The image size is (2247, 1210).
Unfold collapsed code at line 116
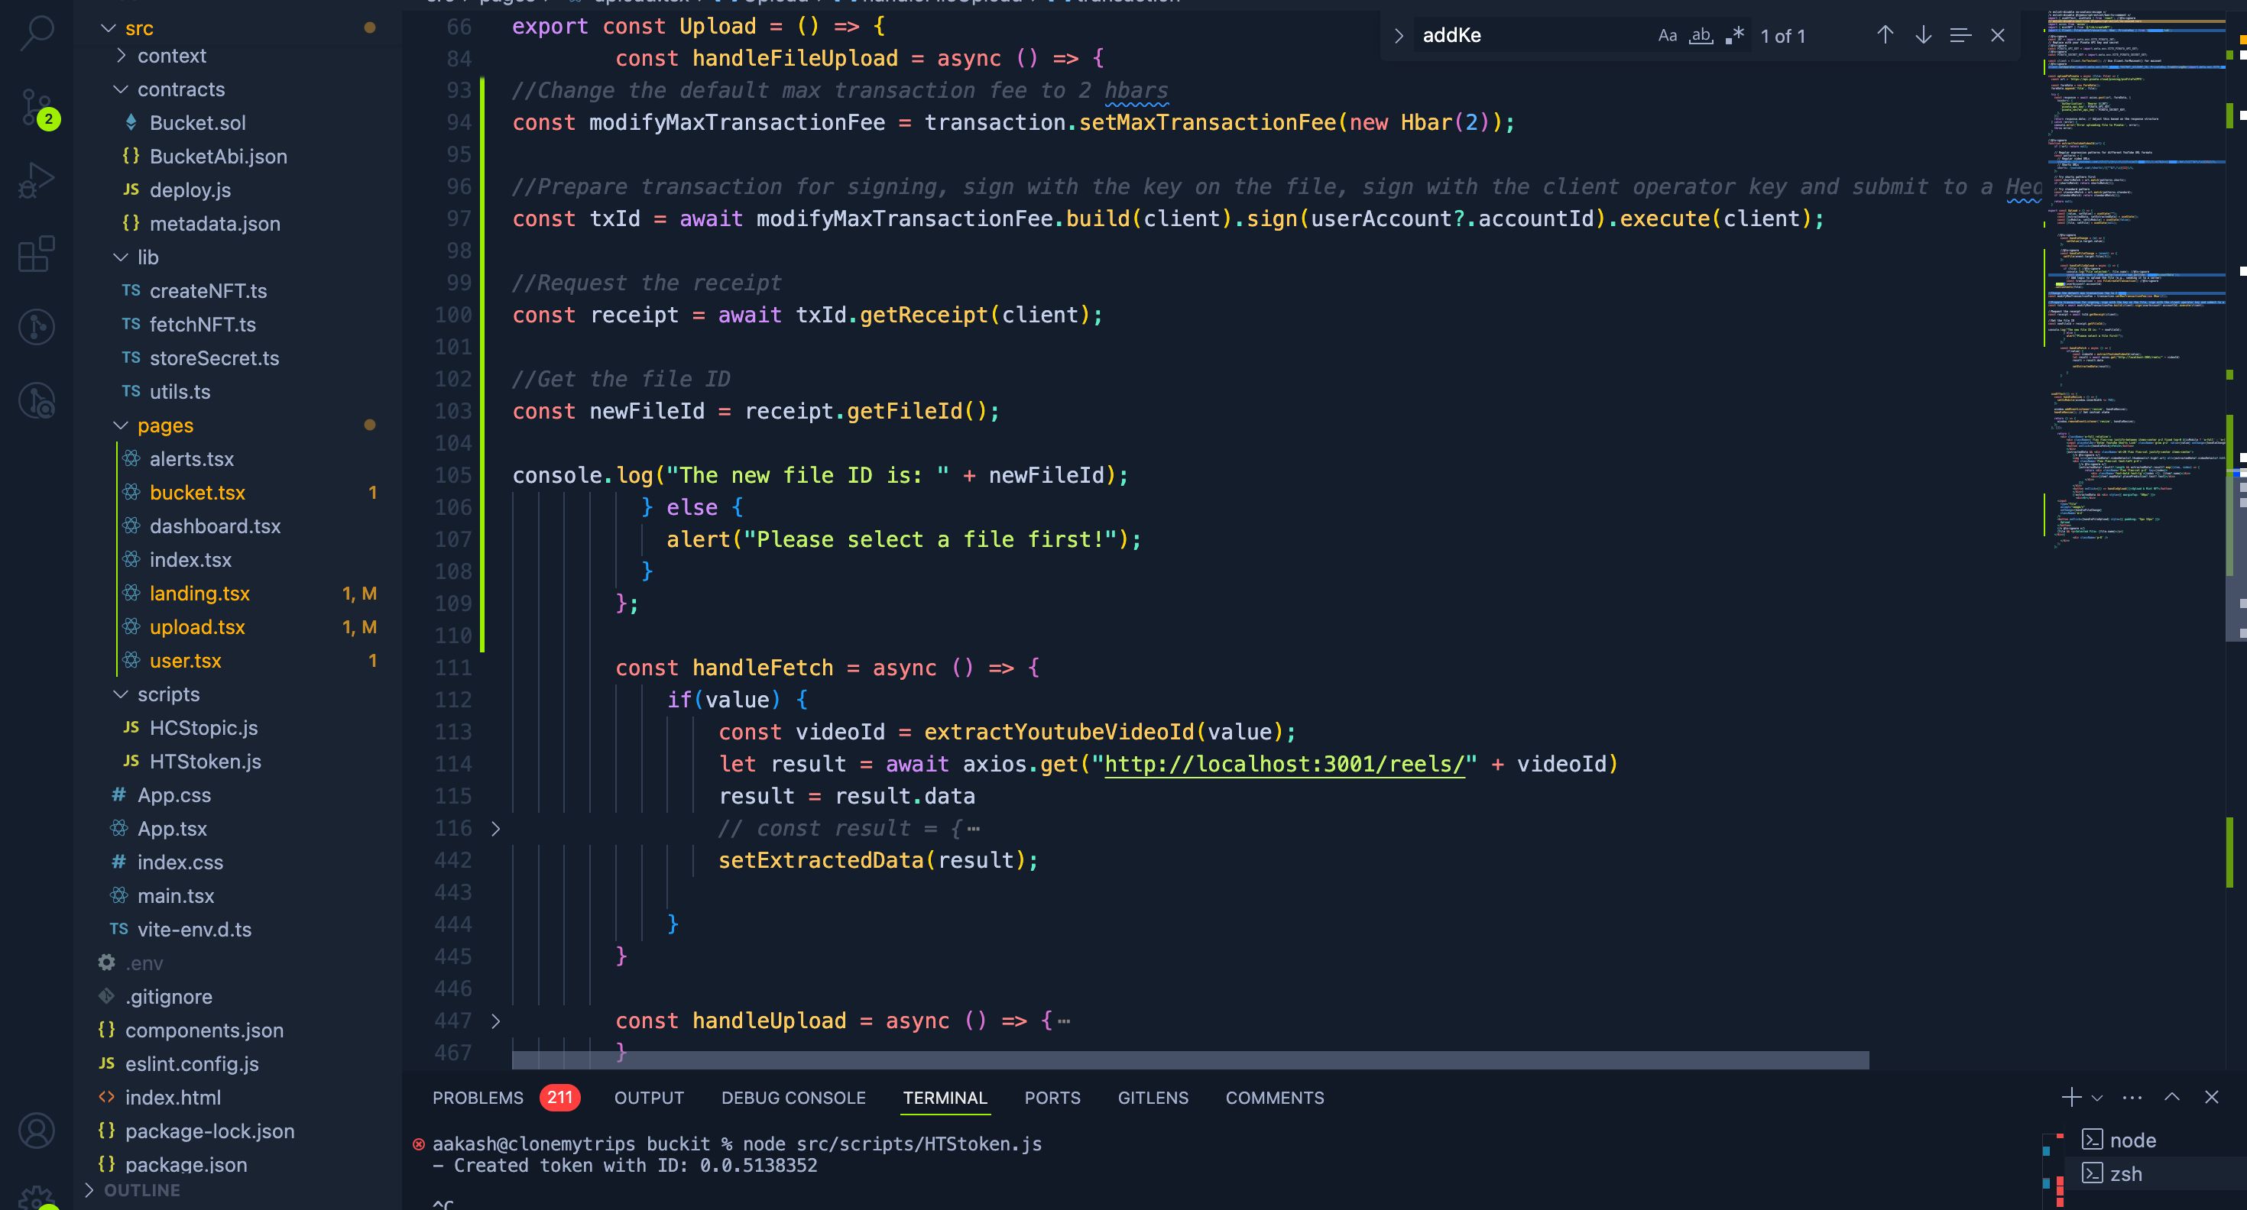(x=495, y=828)
